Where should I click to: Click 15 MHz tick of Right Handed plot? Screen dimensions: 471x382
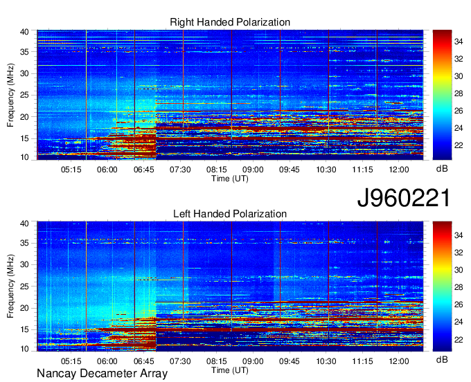click(24, 138)
